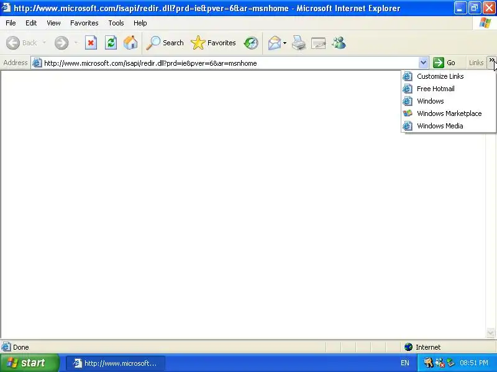Select Windows Marketplace from the list
This screenshot has width=497, height=372.
click(449, 113)
